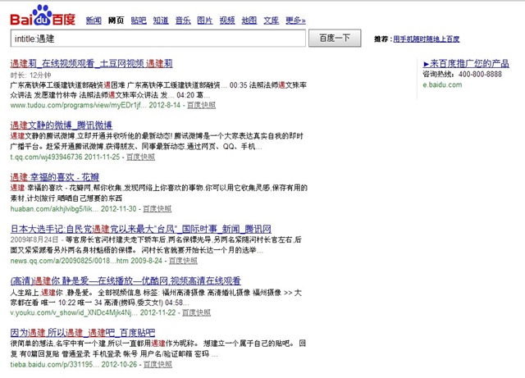This screenshot has width=525, height=378.
Task: Open the 地图 maps tab
Action: (249, 20)
